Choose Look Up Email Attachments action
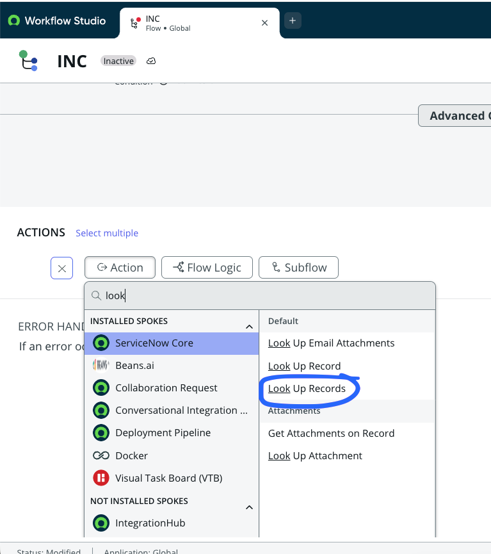Viewport: 491px width, 554px height. [332, 343]
